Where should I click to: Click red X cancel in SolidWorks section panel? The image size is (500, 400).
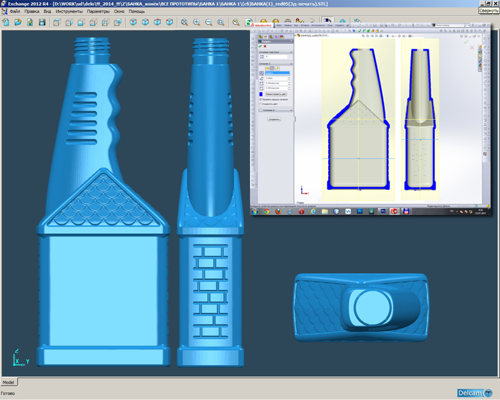click(265, 46)
